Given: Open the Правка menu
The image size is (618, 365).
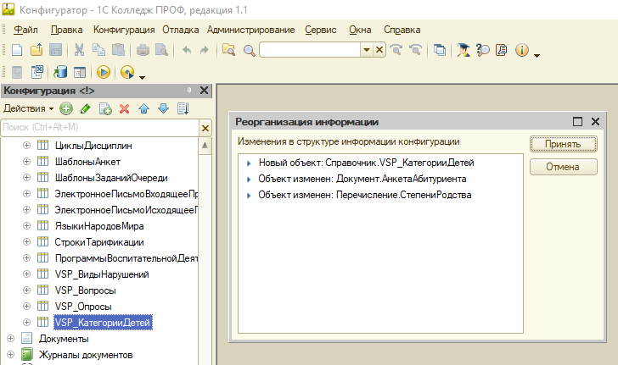Looking at the screenshot, I should [x=66, y=30].
